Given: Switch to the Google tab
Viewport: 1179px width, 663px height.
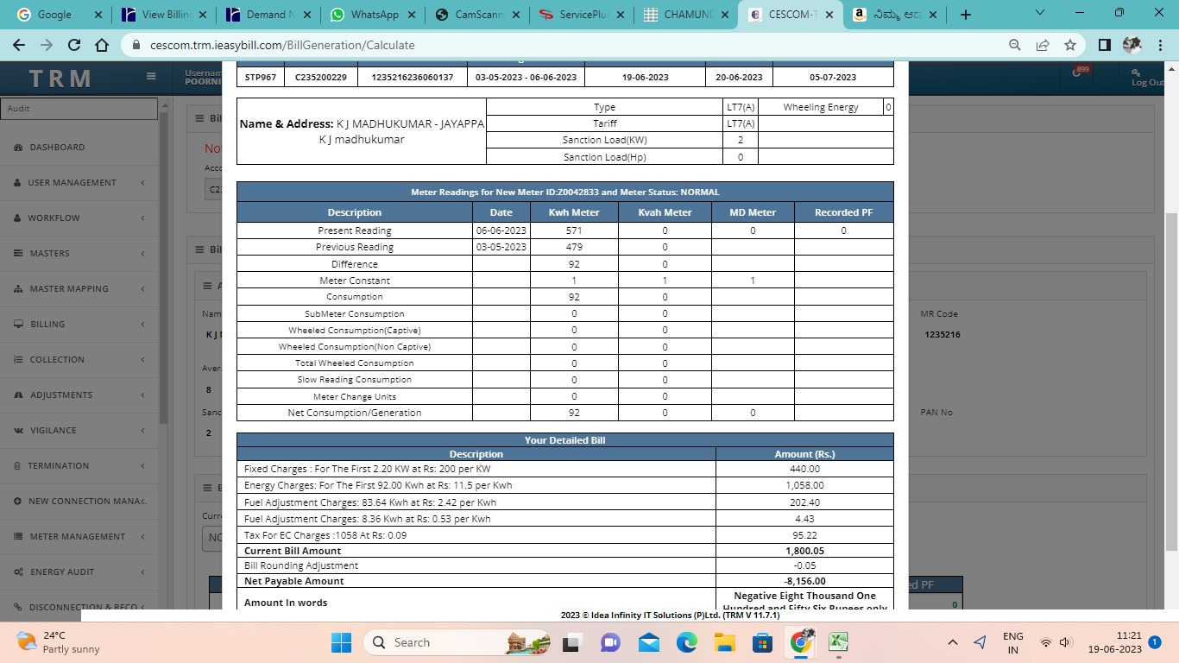Looking at the screenshot, I should (59, 15).
